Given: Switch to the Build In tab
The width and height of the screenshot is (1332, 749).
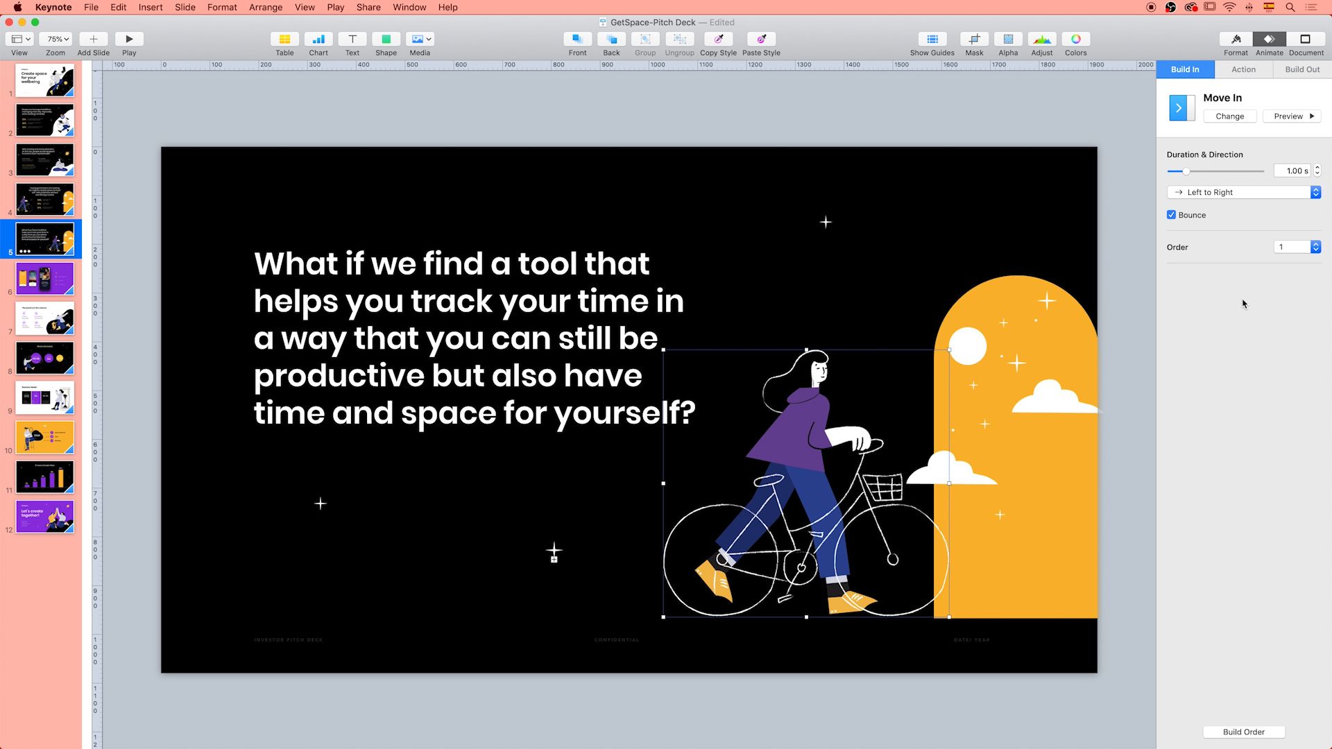Looking at the screenshot, I should 1185,69.
